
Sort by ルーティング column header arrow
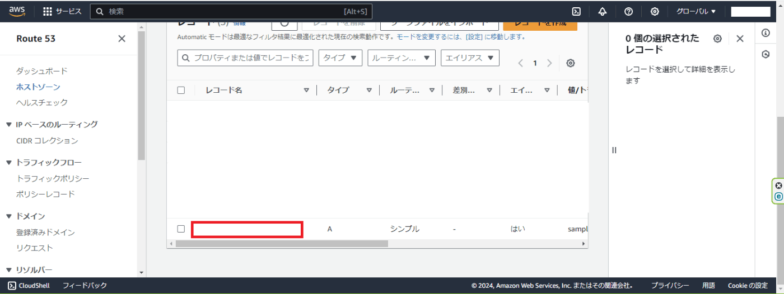(432, 91)
